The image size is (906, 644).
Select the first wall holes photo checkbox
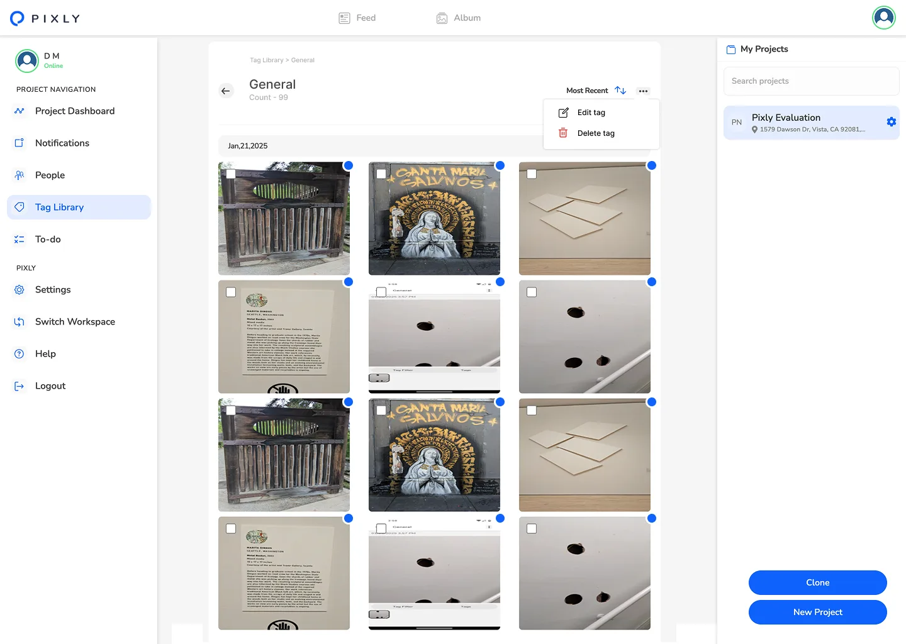tap(532, 292)
